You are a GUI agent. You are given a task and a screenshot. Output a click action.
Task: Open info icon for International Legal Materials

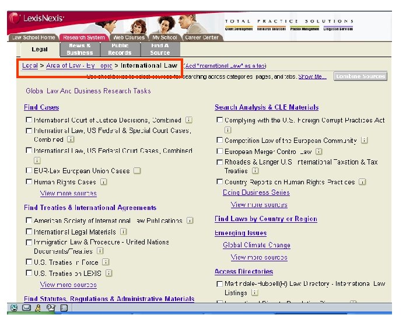123,232
